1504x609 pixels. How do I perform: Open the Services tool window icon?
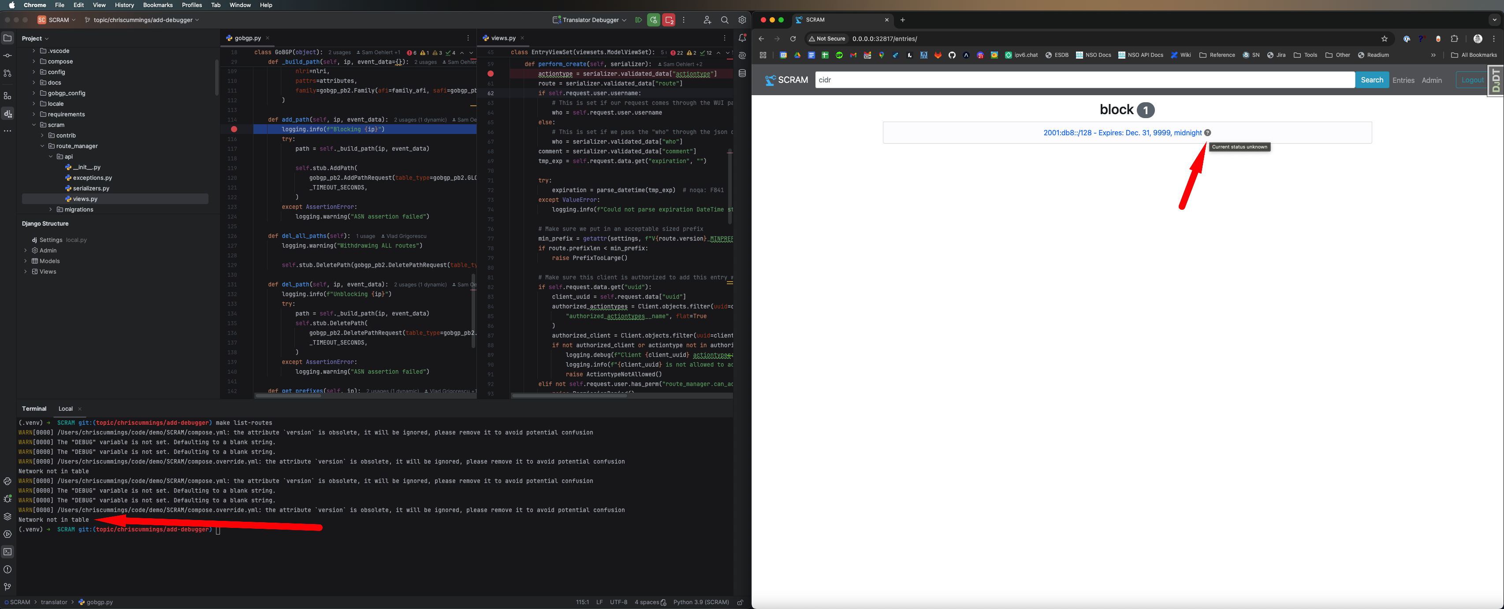pyautogui.click(x=7, y=534)
